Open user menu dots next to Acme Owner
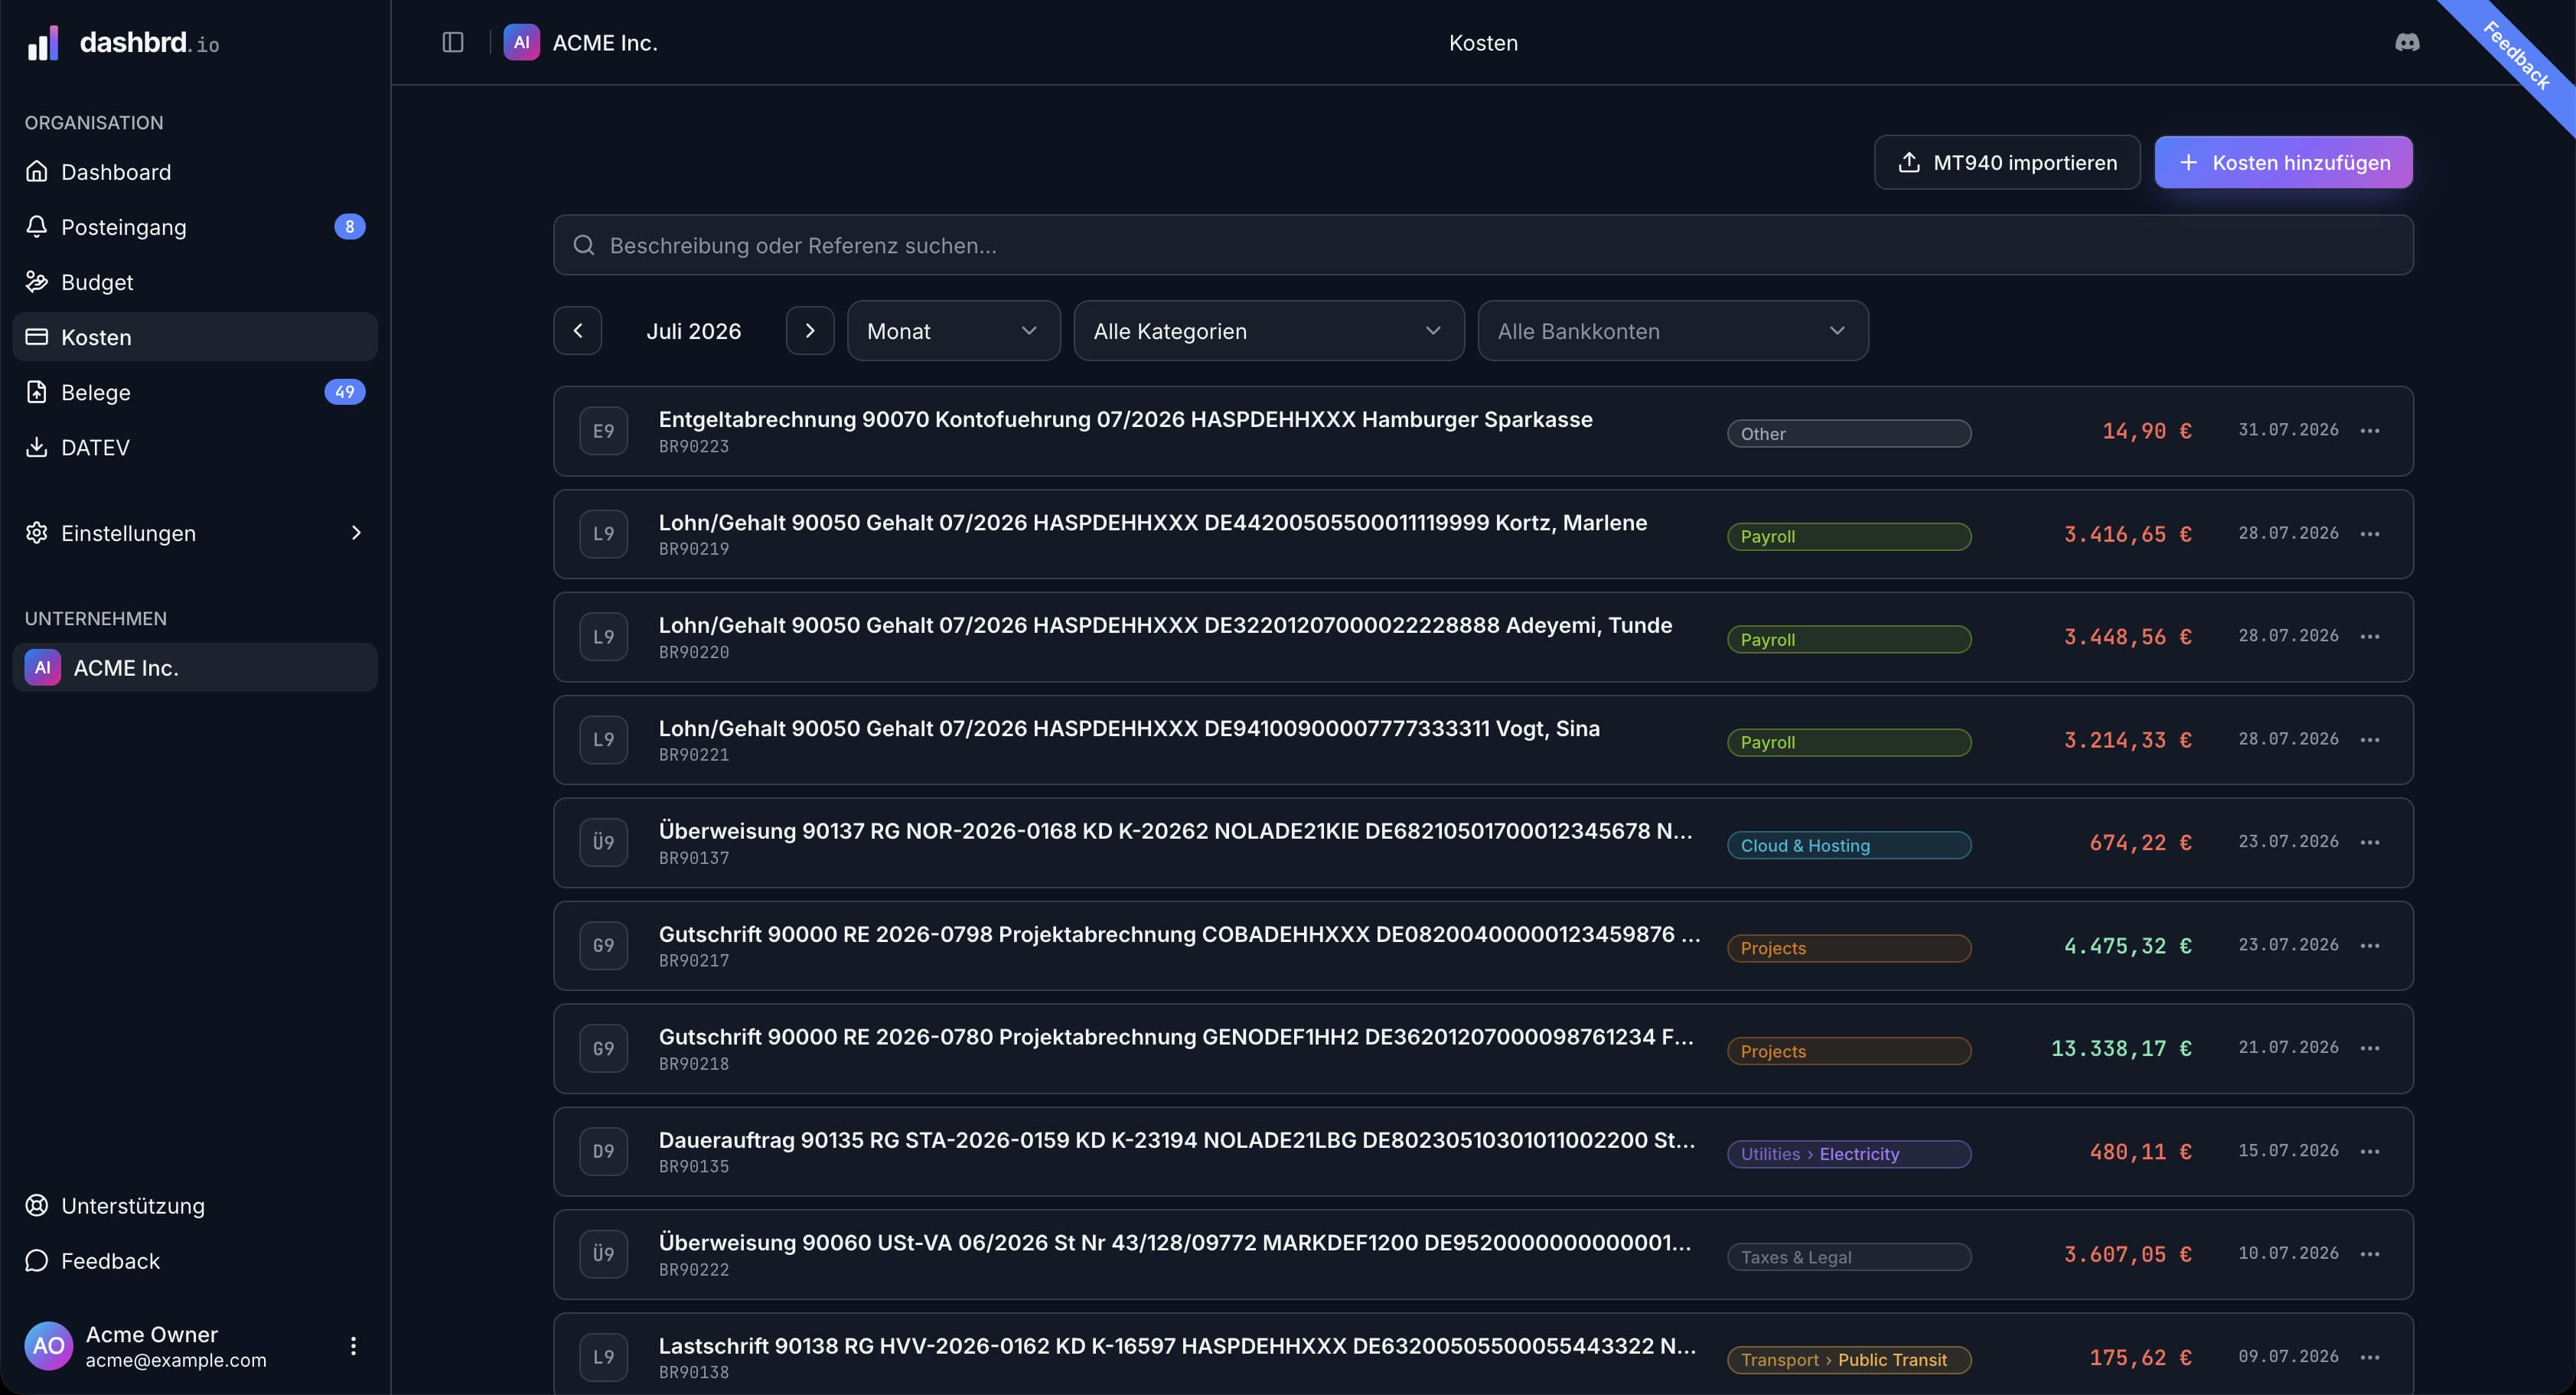This screenshot has width=2576, height=1395. pos(353,1346)
